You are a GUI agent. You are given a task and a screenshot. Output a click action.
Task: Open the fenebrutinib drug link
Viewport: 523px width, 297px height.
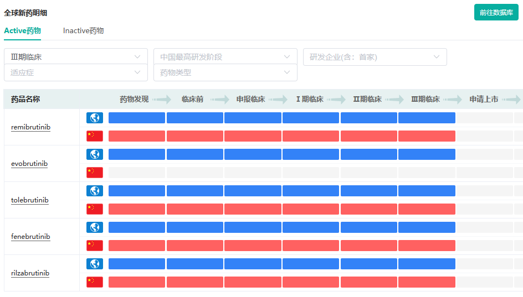30,237
